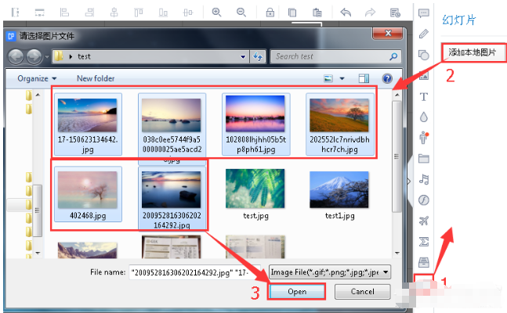The width and height of the screenshot is (507, 313).
Task: Go back with the dialog back arrow
Action: [16, 57]
